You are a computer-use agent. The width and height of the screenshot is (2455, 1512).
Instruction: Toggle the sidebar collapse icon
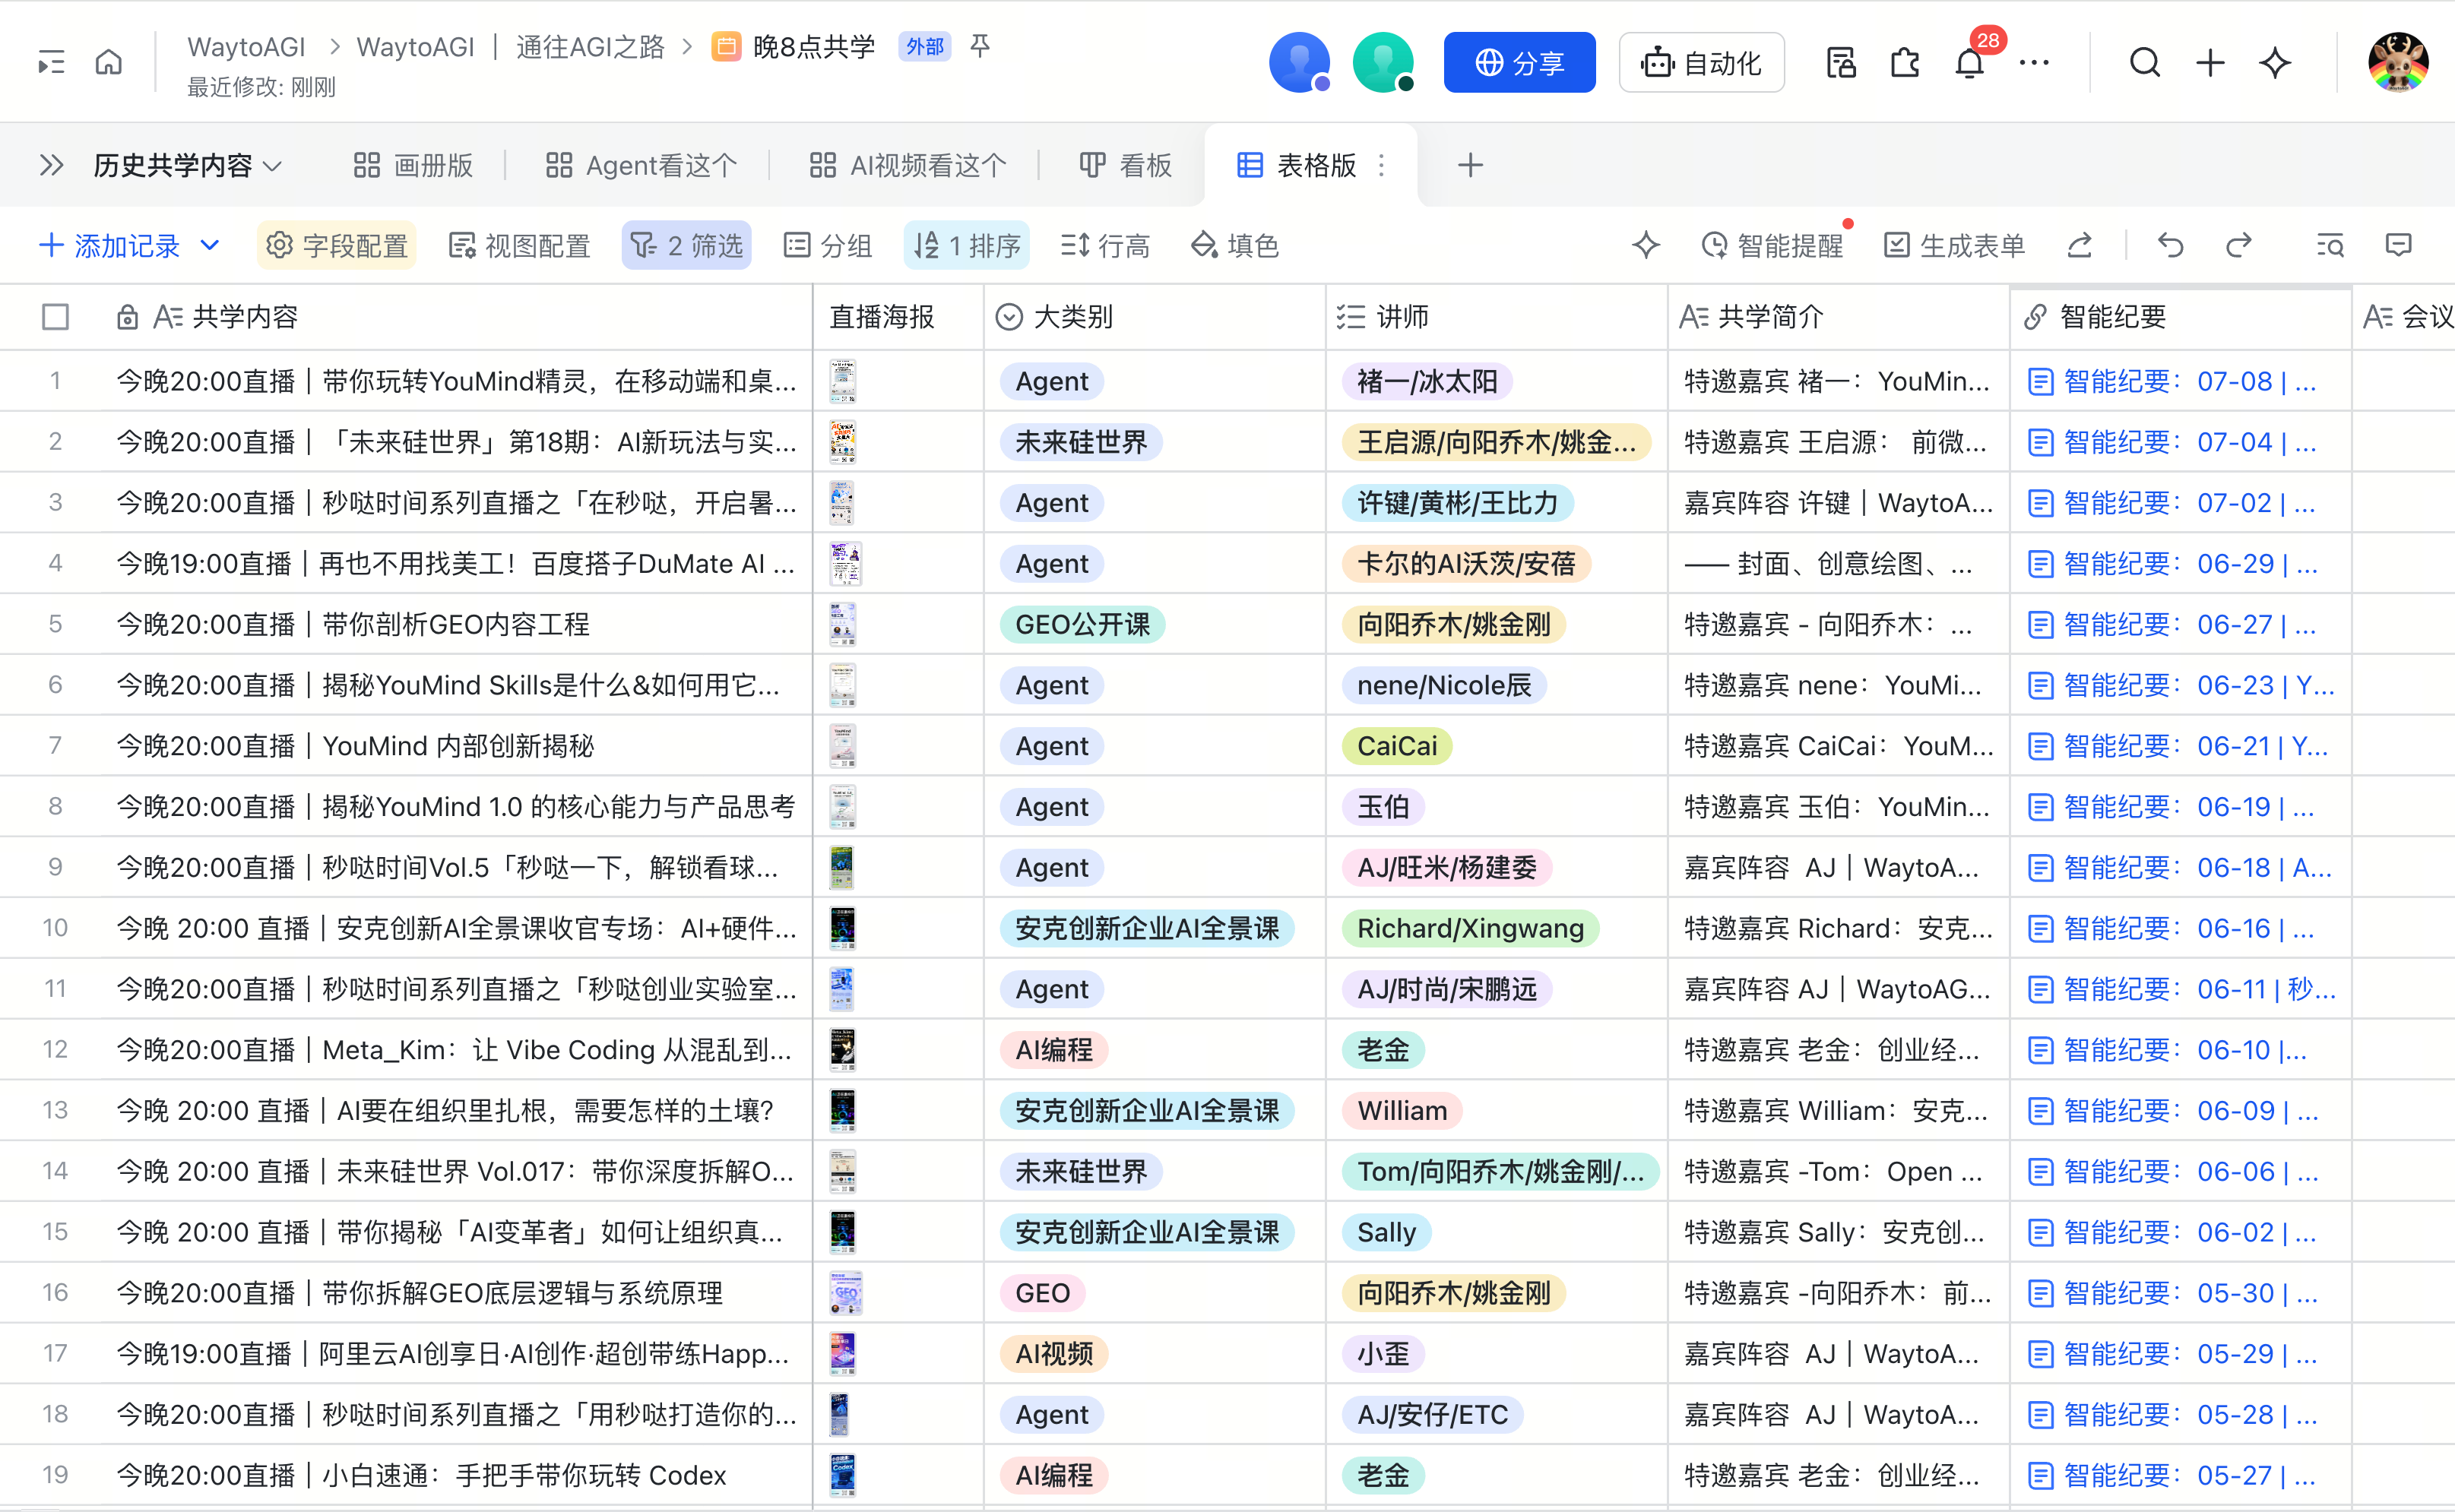click(51, 63)
